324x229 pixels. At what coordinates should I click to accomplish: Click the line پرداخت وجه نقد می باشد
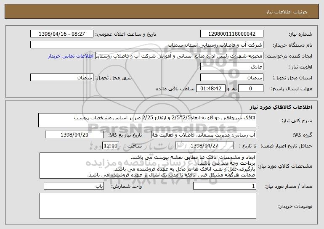226,163
